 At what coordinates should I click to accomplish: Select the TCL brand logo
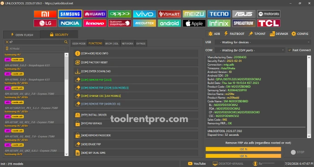[x=269, y=23]
